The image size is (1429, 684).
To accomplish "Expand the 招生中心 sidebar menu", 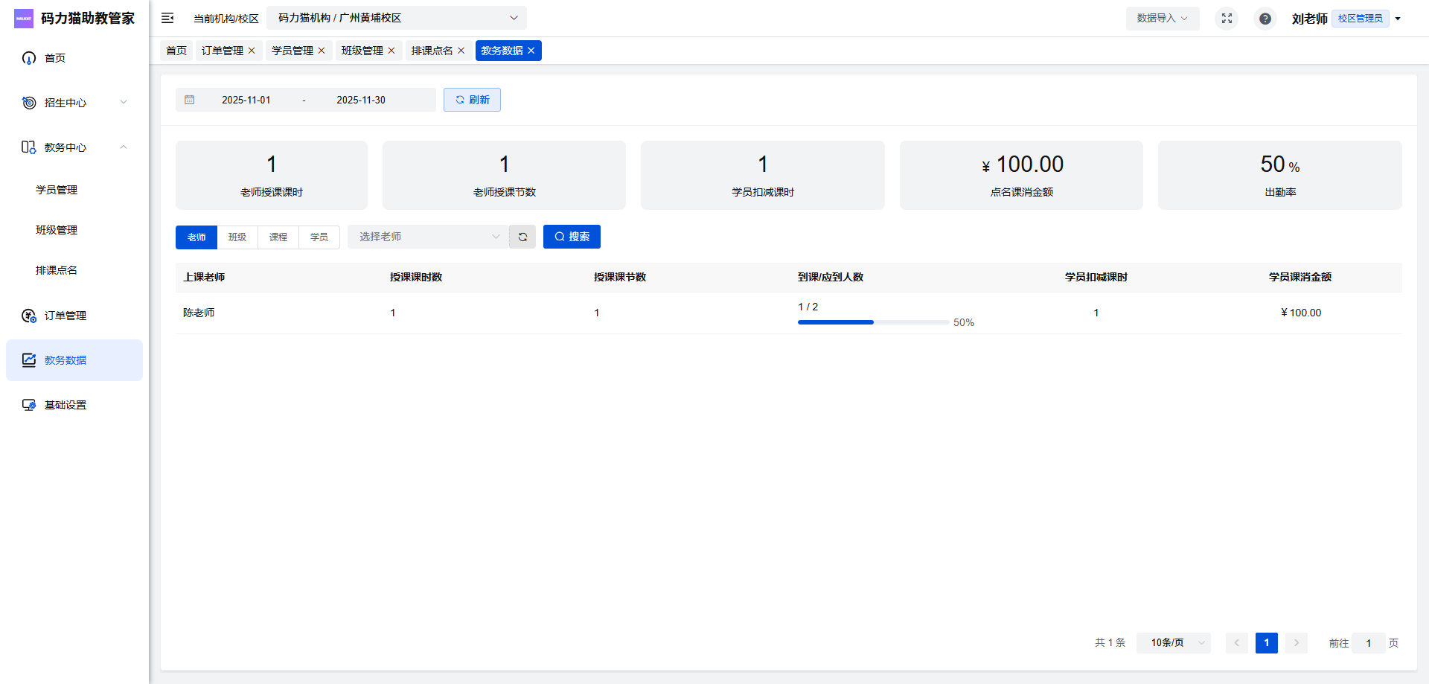I will point(74,103).
